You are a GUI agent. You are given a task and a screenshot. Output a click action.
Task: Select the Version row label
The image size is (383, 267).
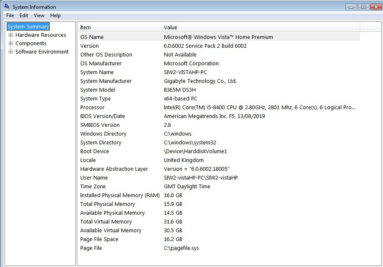coord(89,46)
